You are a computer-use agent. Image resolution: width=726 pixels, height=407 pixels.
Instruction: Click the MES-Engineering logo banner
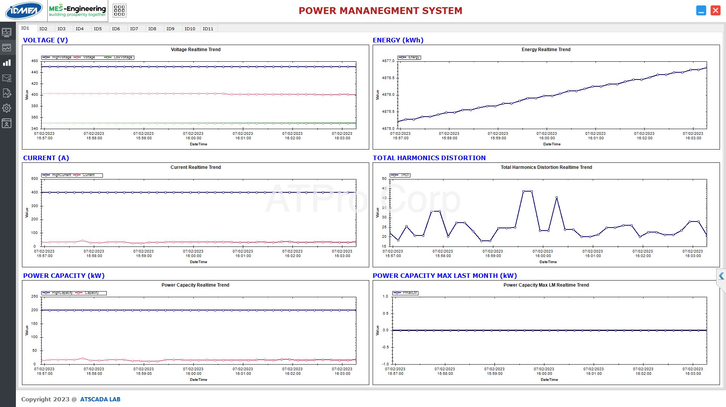pos(78,11)
